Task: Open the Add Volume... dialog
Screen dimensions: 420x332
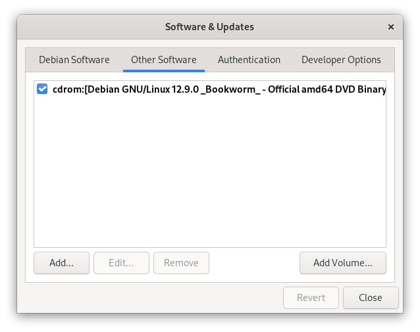Action: [x=342, y=263]
